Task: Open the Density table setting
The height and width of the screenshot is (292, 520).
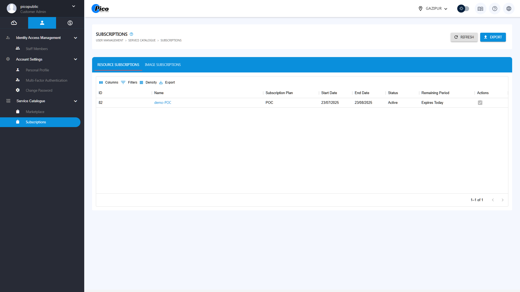Action: tap(148, 82)
